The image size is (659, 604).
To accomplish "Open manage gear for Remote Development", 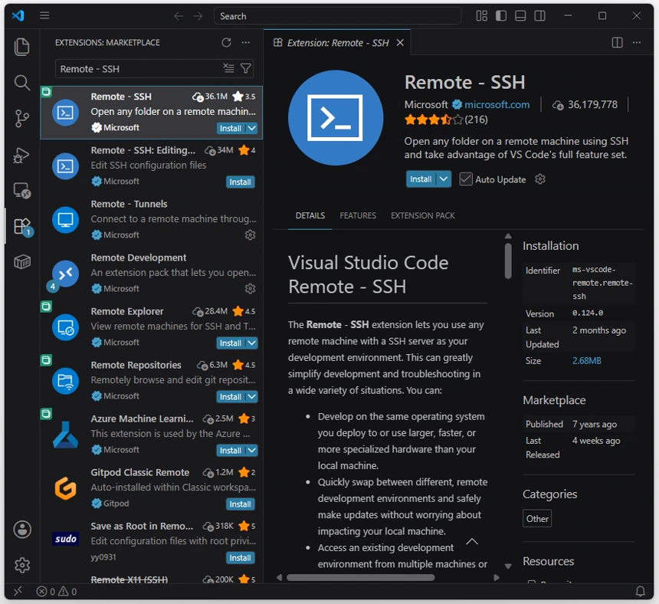I will coord(250,289).
